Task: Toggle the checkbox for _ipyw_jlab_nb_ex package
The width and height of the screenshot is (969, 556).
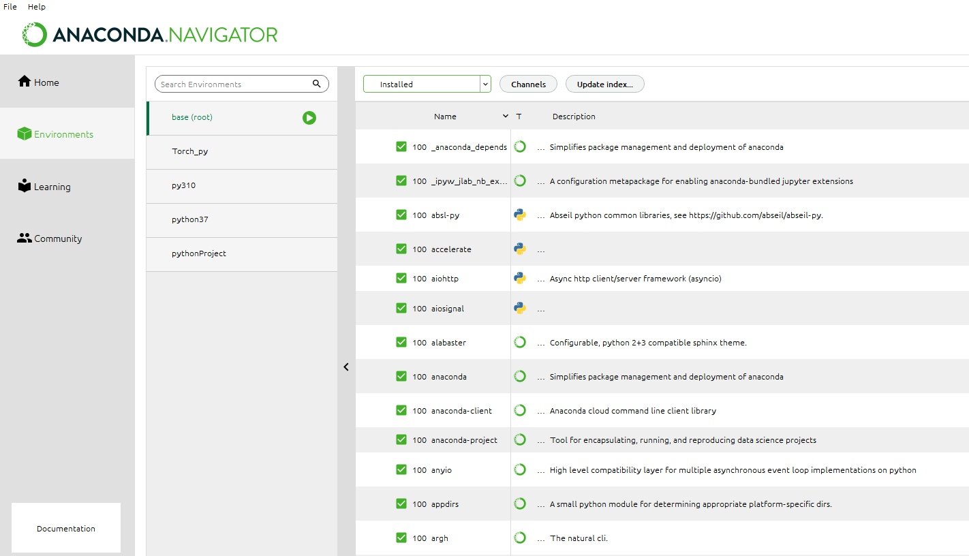Action: (x=401, y=181)
